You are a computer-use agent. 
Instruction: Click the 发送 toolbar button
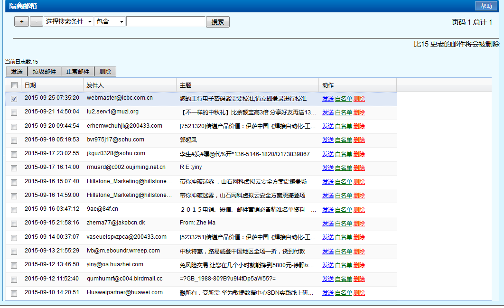[17, 72]
